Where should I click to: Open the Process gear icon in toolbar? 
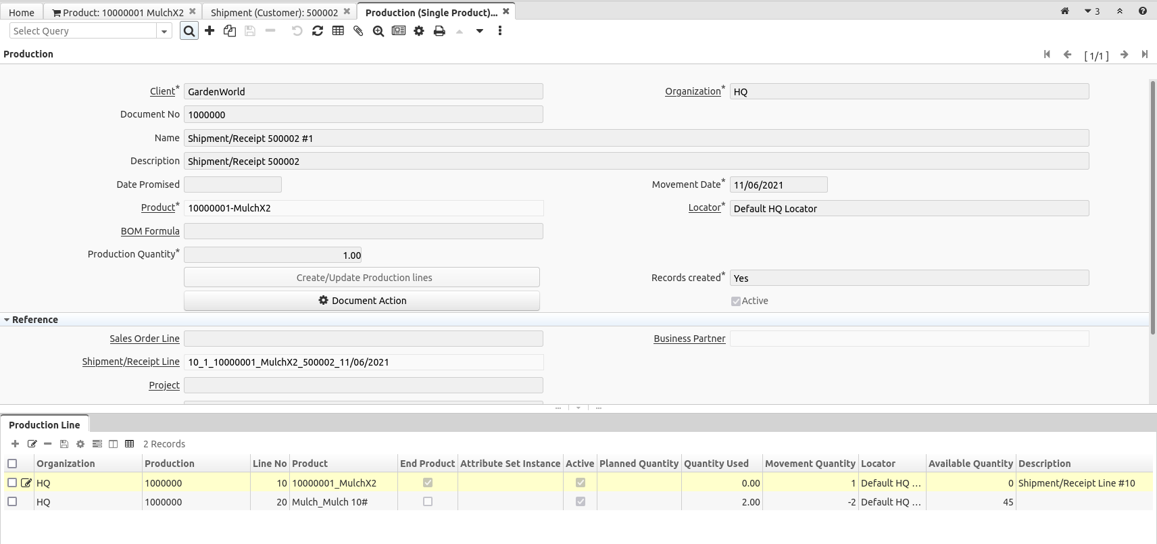(419, 31)
